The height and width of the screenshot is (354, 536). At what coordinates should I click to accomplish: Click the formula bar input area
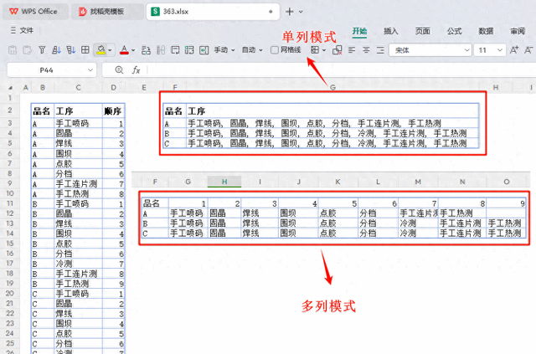coord(340,70)
